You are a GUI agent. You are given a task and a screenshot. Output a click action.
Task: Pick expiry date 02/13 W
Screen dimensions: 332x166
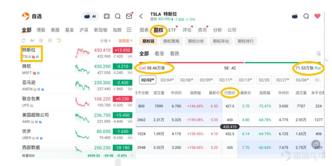[246, 80]
